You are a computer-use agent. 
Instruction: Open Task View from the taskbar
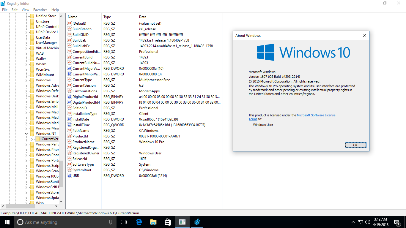(x=124, y=222)
